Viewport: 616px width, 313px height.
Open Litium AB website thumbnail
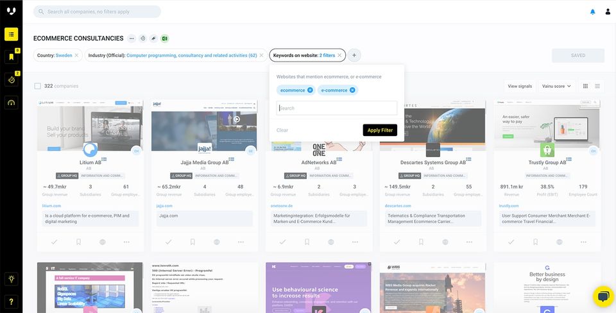[x=90, y=125]
